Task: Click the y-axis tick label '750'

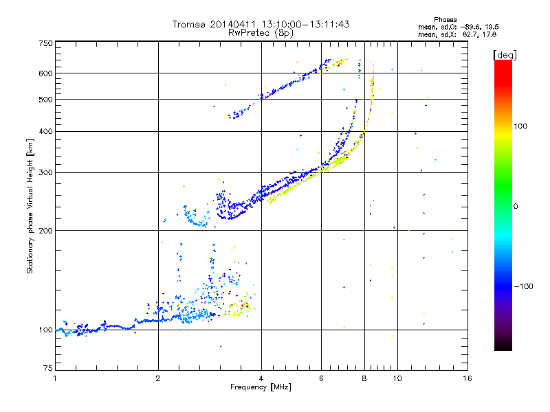Action: (45, 43)
